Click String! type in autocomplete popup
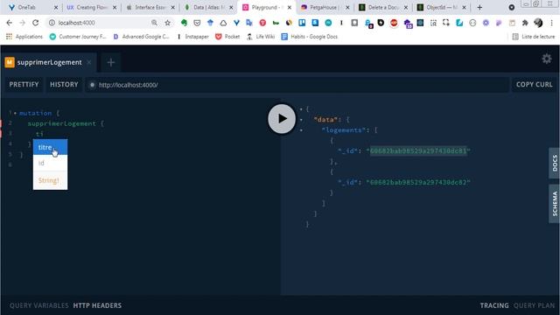 [x=49, y=180]
